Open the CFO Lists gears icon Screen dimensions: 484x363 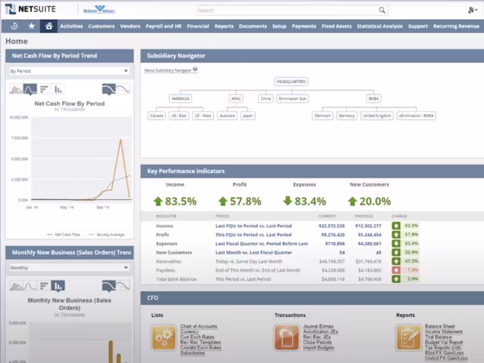coord(163,338)
